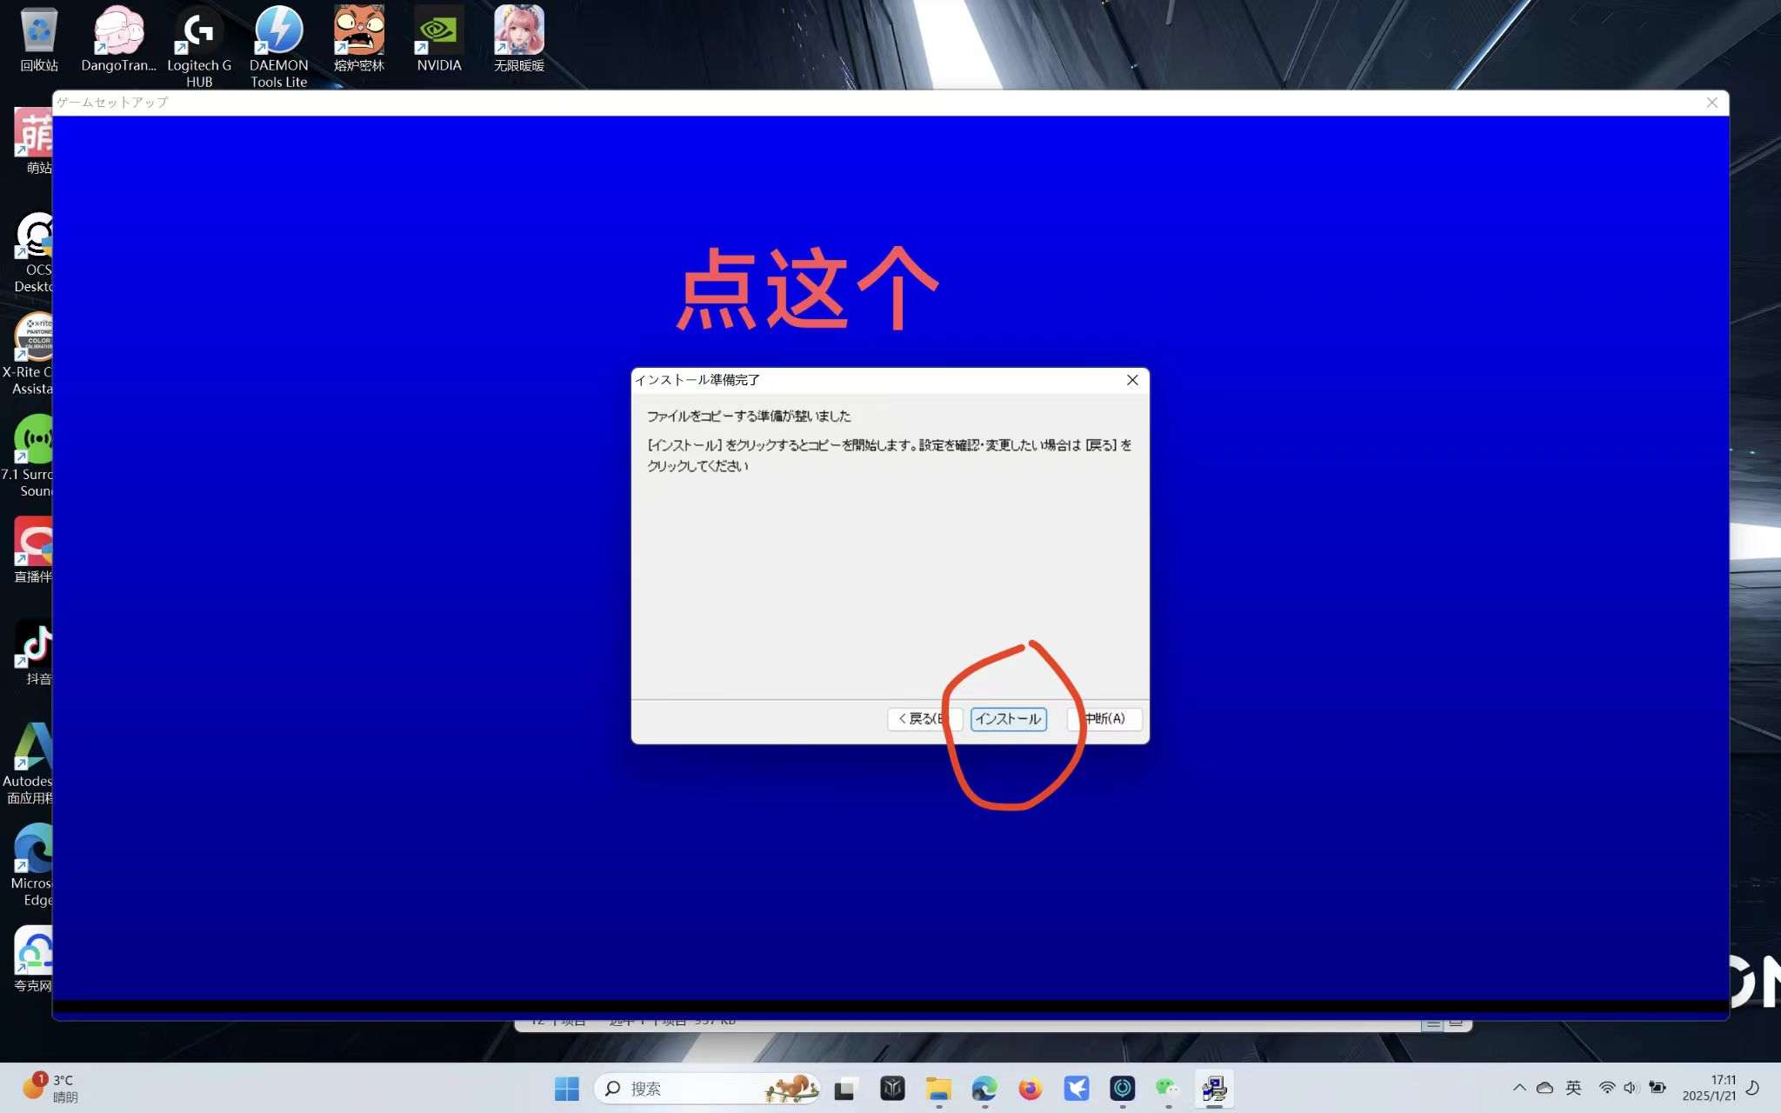This screenshot has height=1113, width=1781.
Task: Open Firefox from the taskbar
Action: click(x=1031, y=1089)
